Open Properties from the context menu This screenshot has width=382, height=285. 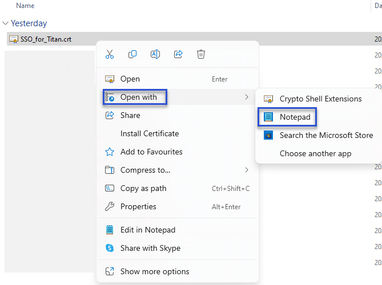(138, 207)
